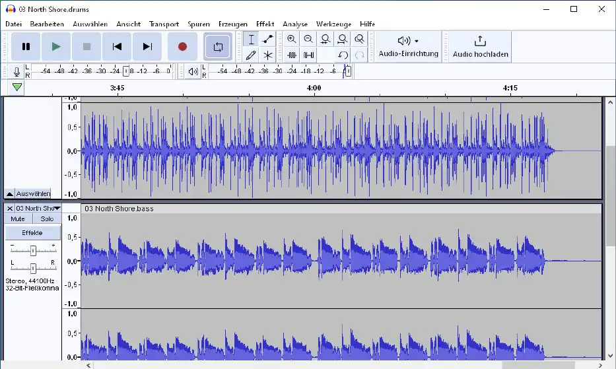Open the Hilfe menu
Image resolution: width=616 pixels, height=369 pixels.
(367, 24)
